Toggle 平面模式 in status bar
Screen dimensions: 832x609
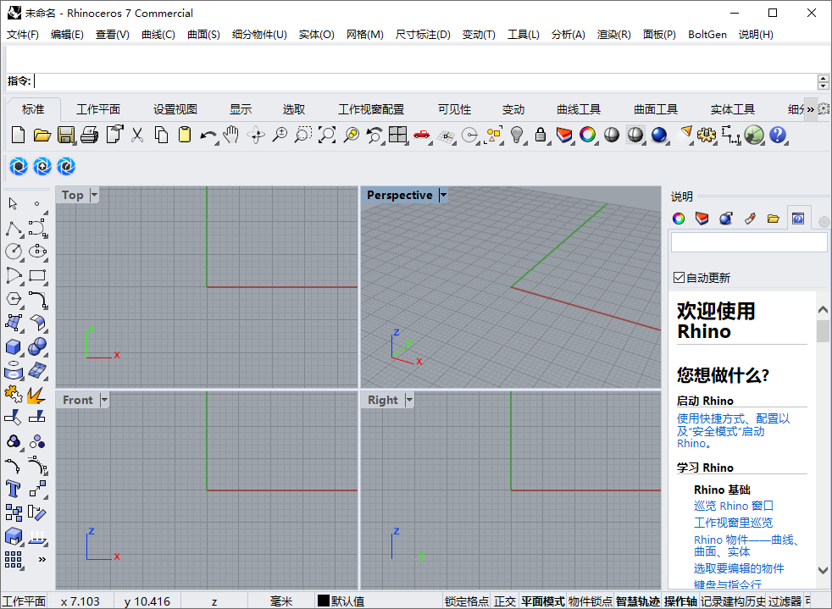542,601
